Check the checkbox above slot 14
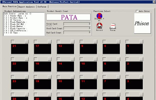The image size is (156, 100). (x=58, y=59)
